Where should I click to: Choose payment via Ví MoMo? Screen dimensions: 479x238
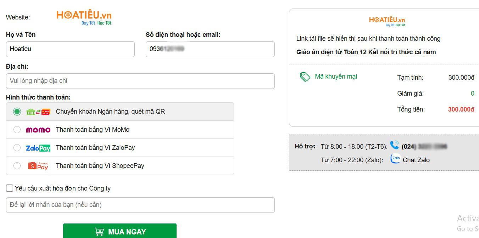(17, 130)
